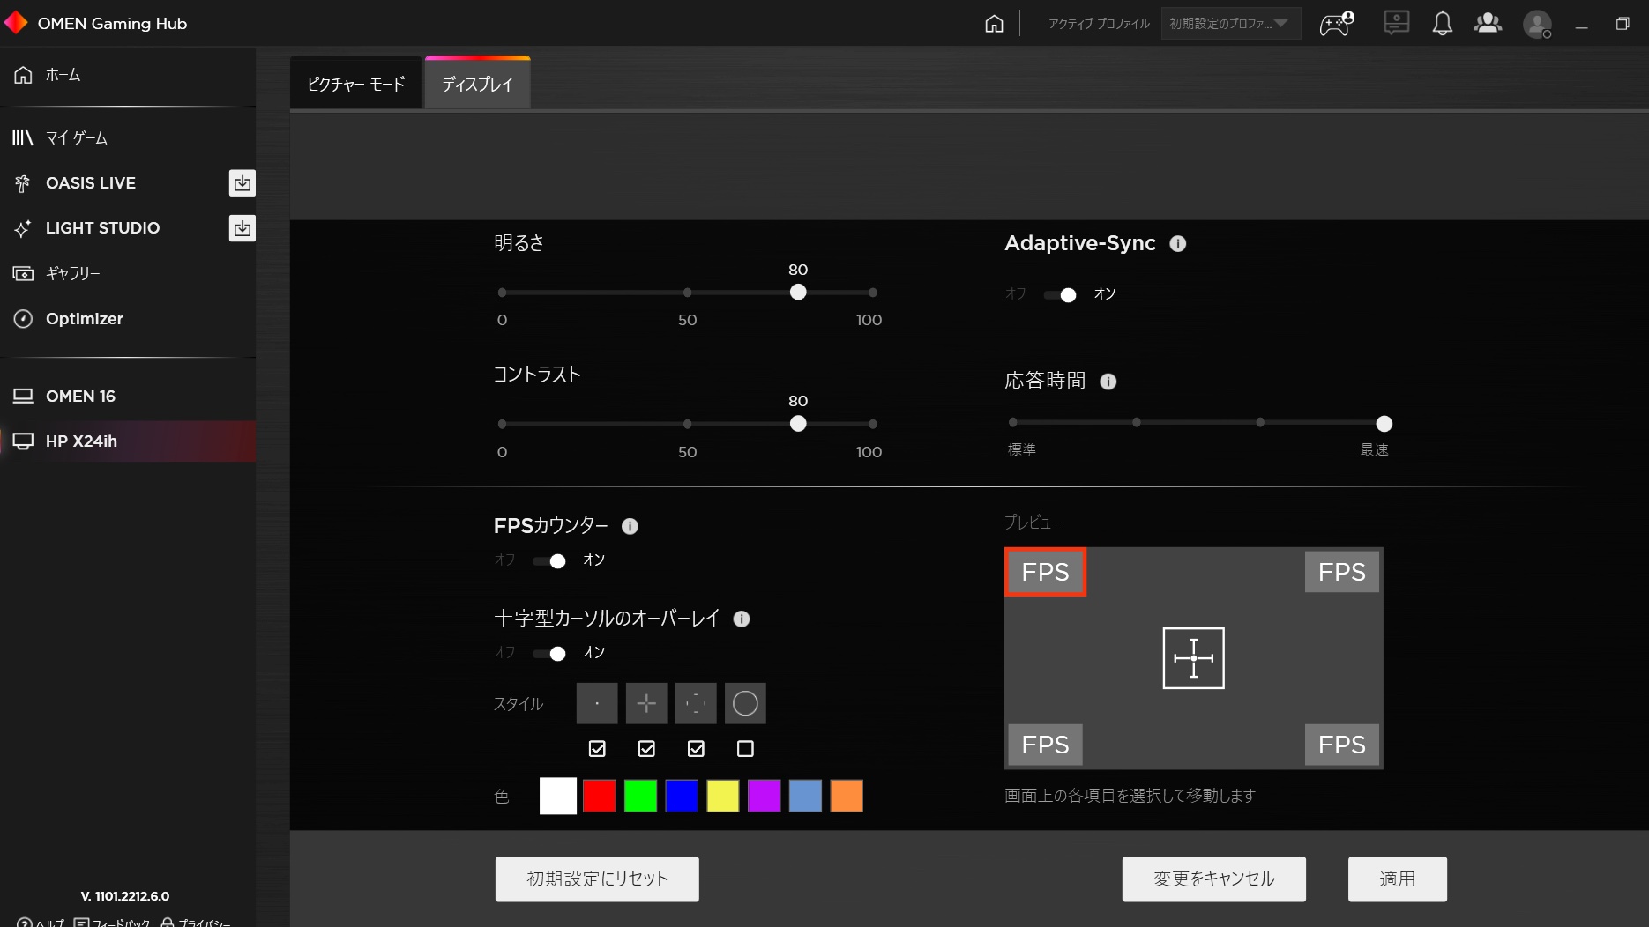Show 応答時間 info icon
This screenshot has height=927, width=1649.
point(1108,382)
